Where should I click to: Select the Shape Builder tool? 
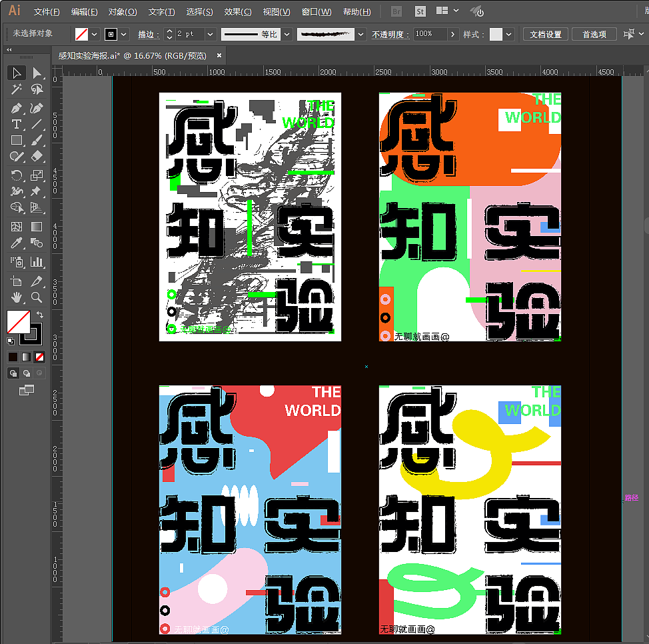pyautogui.click(x=17, y=207)
